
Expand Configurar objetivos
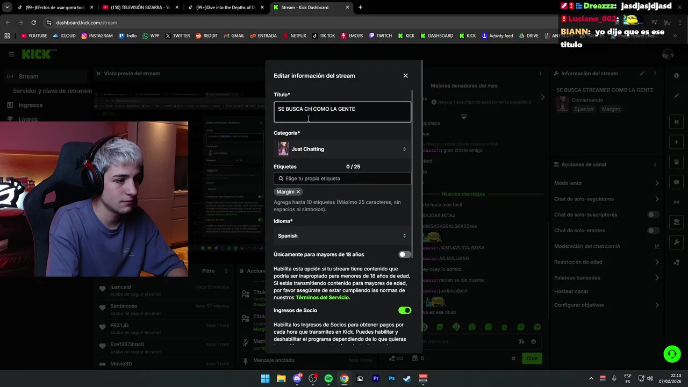click(x=607, y=305)
